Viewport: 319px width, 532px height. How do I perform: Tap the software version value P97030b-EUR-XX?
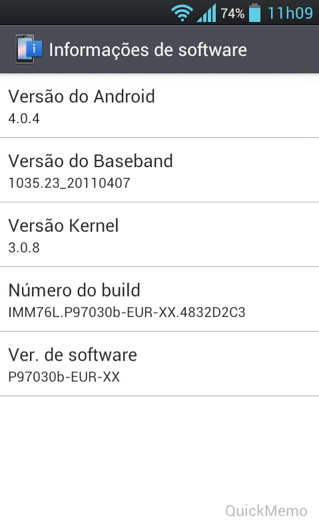pos(64,377)
